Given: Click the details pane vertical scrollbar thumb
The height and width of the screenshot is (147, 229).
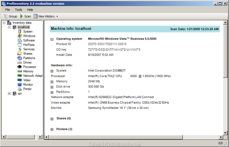Looking at the screenshot, I should tap(225, 51).
